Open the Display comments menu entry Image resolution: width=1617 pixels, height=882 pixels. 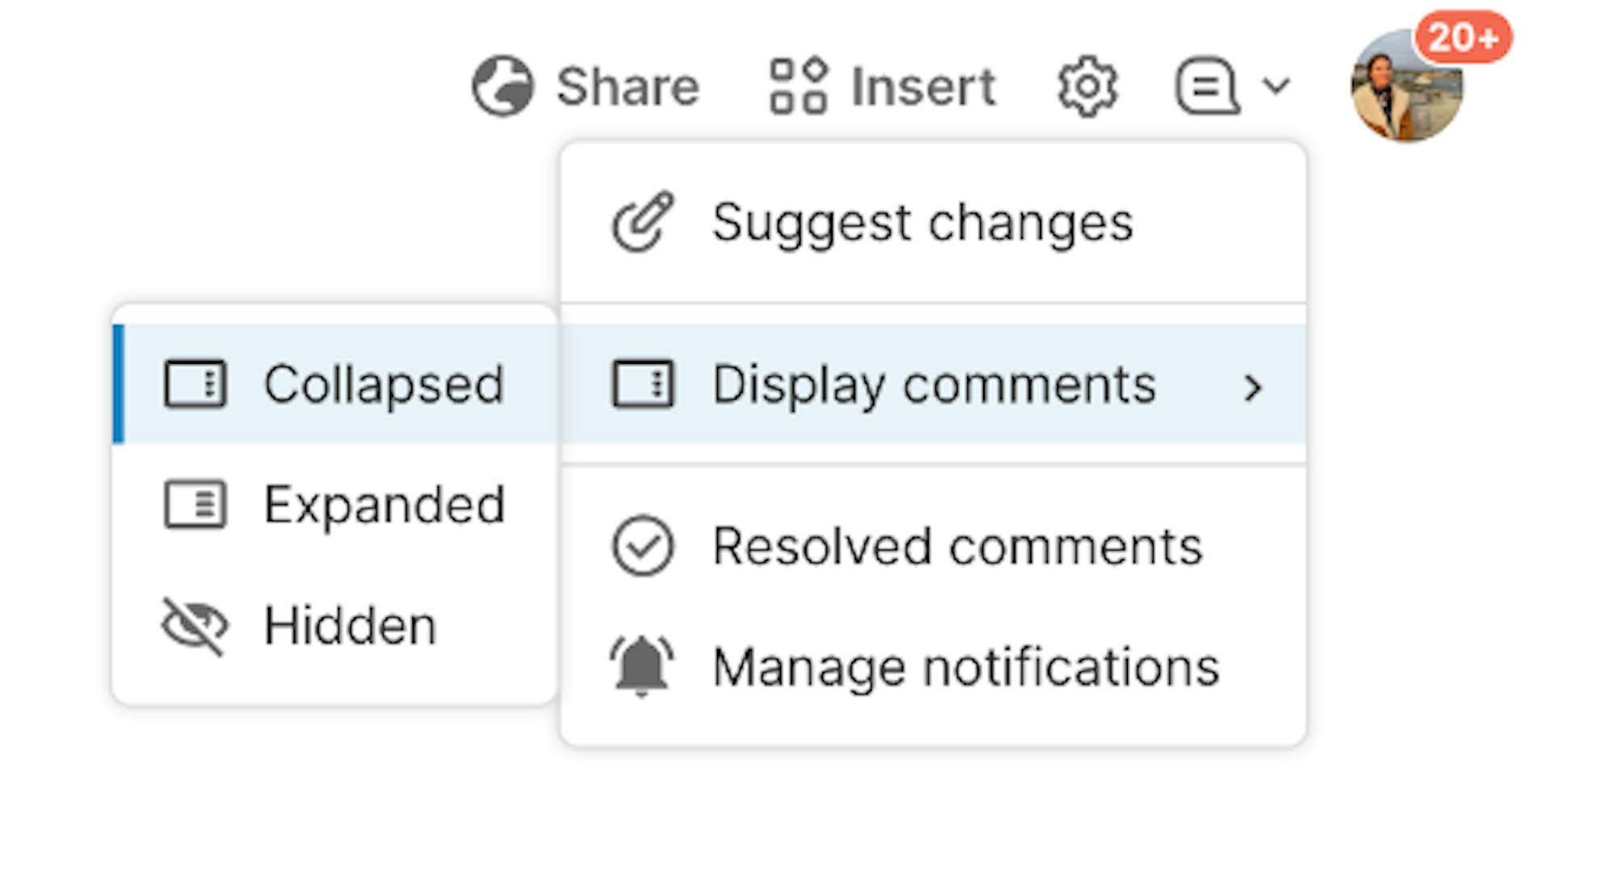pos(933,384)
